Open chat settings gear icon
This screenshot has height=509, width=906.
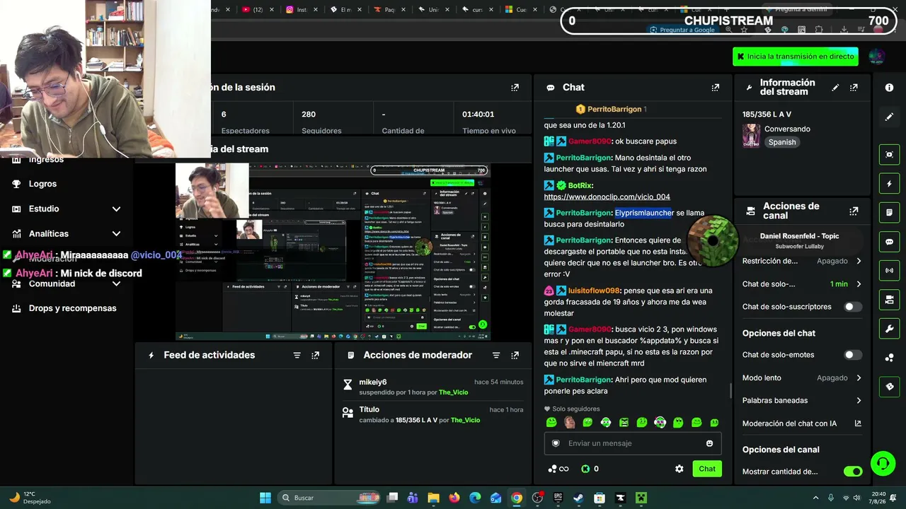pyautogui.click(x=679, y=469)
